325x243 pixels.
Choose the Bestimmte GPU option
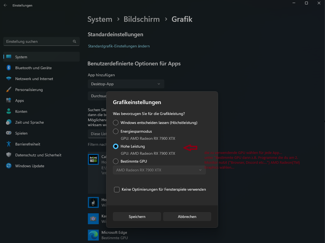coord(116,161)
